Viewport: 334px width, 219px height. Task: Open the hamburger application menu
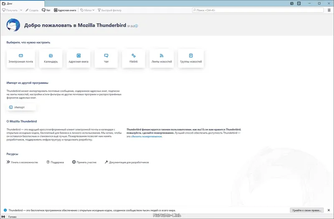[x=329, y=10]
